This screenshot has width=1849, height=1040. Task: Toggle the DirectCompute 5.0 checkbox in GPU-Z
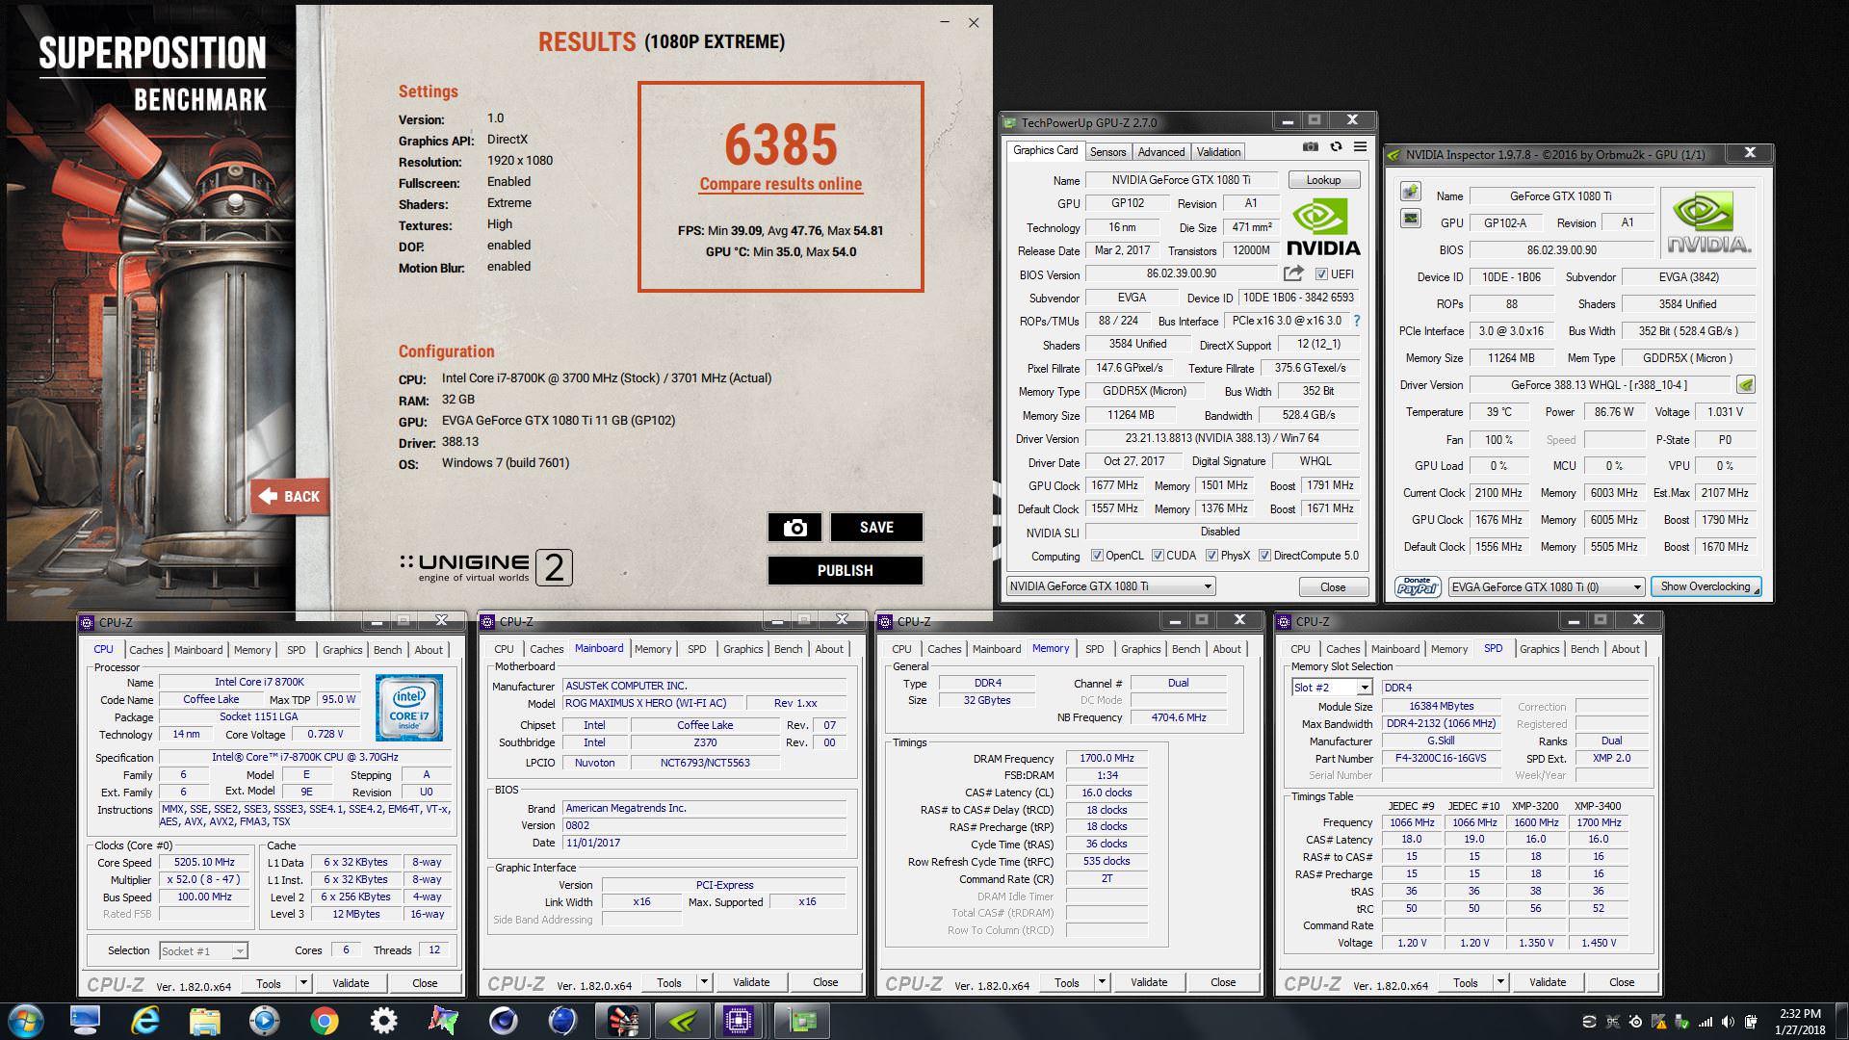click(1264, 556)
